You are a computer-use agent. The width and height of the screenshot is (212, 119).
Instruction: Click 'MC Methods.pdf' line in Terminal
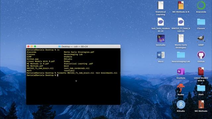tap(35, 66)
